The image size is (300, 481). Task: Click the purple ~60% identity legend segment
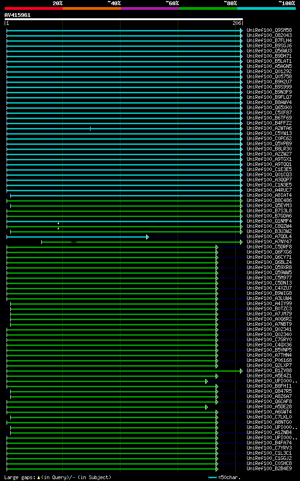tap(150, 8)
